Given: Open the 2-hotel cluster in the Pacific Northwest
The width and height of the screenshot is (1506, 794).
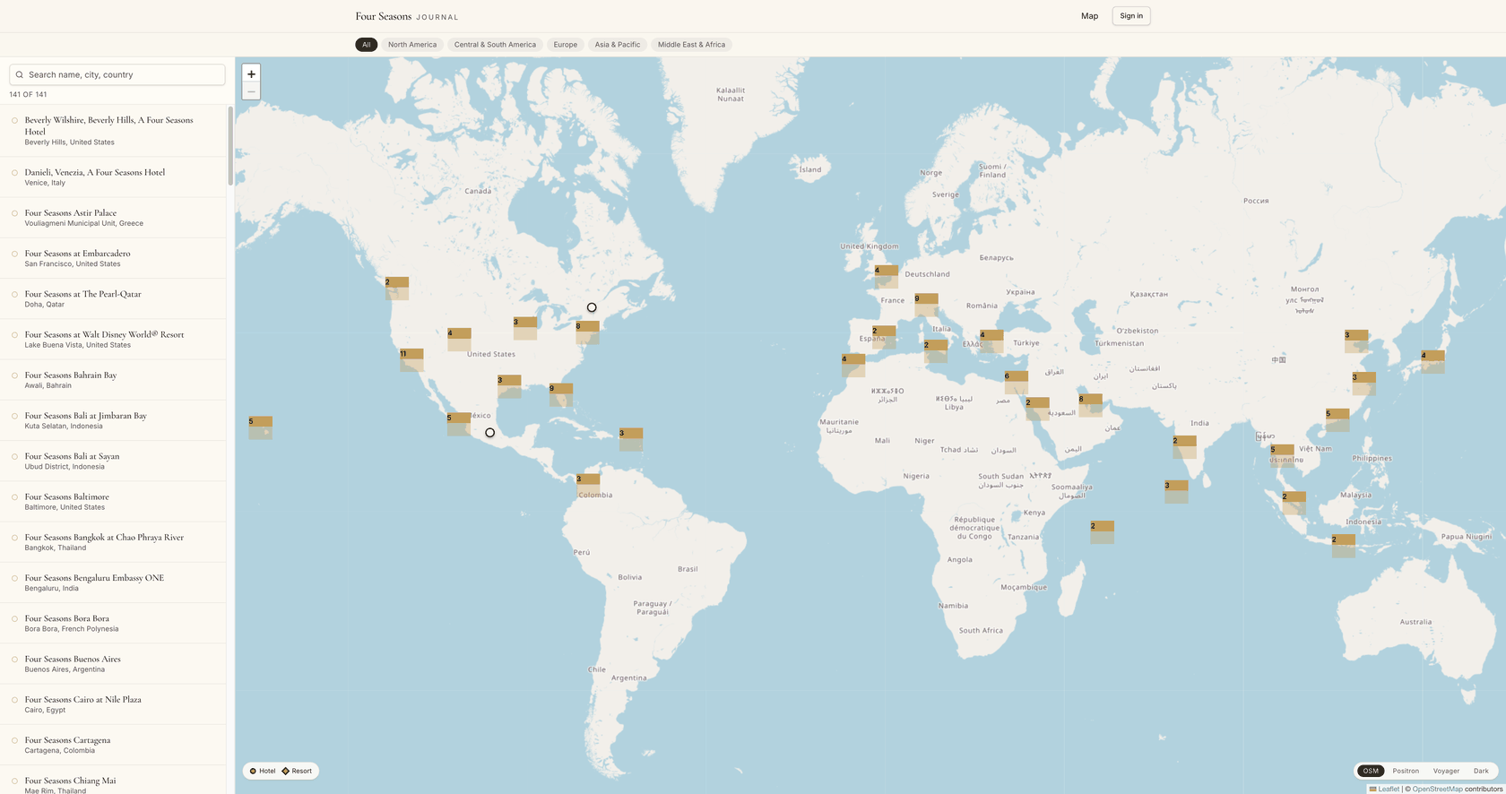Looking at the screenshot, I should click(x=397, y=289).
